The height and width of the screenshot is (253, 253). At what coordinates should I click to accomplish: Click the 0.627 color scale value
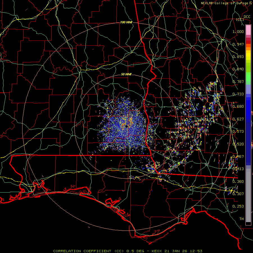click(238, 119)
